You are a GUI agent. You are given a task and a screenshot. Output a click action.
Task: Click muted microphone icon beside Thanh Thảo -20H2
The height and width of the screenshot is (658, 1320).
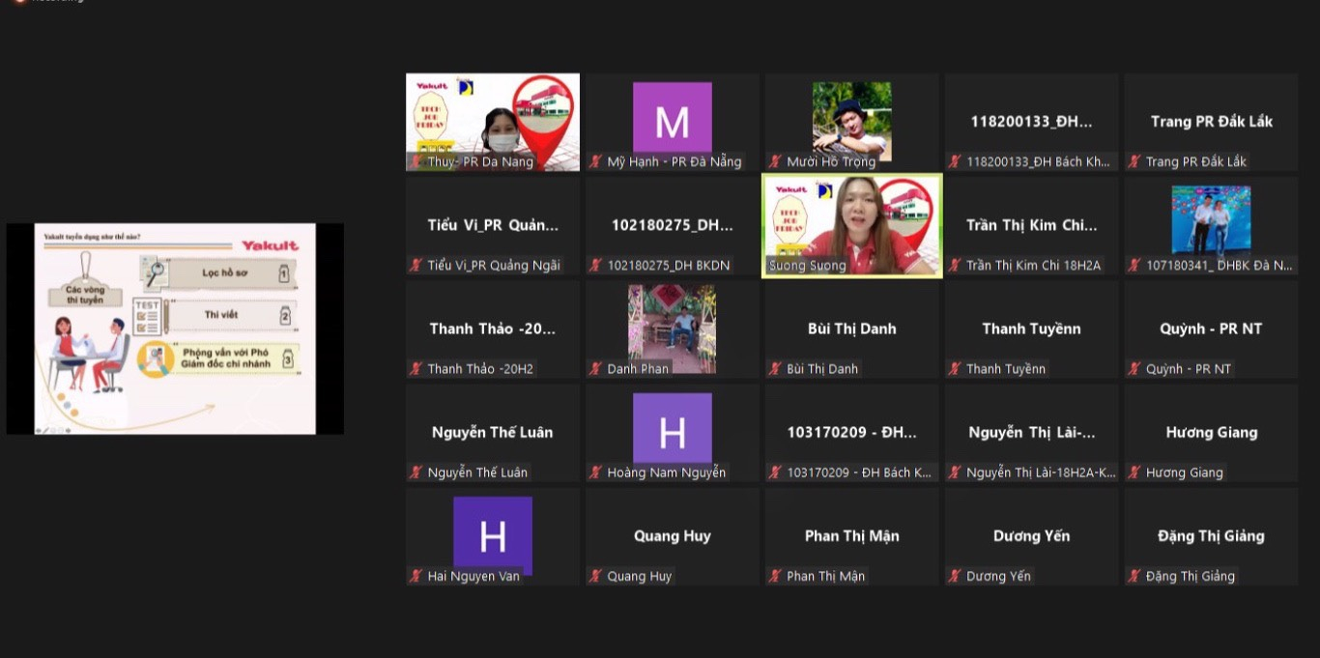tap(416, 369)
